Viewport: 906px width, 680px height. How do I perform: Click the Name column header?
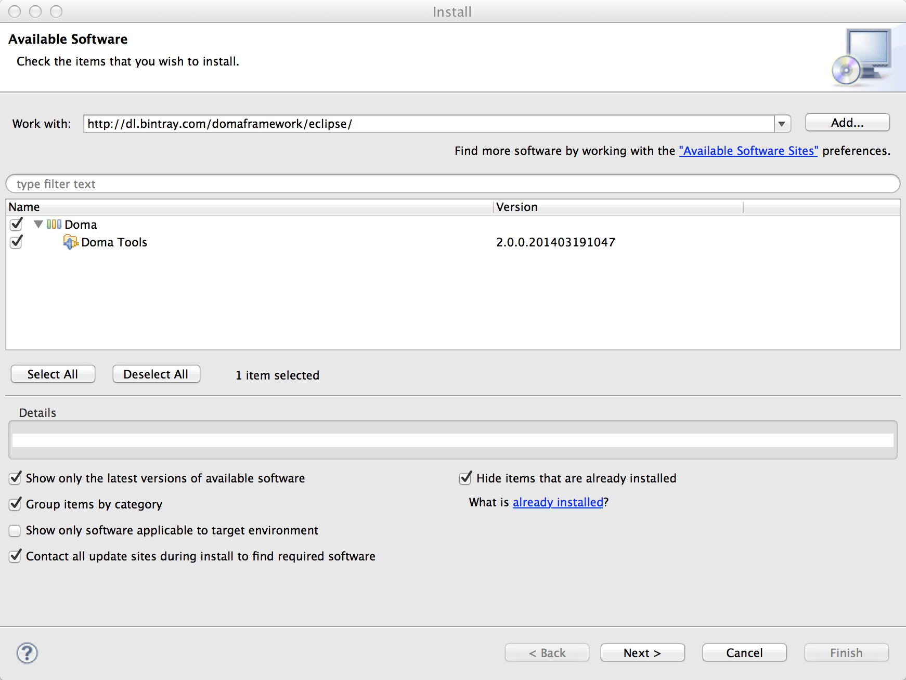(x=250, y=207)
